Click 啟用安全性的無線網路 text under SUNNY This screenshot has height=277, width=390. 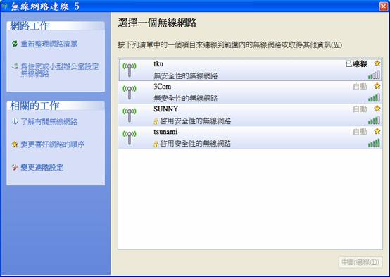tap(196, 121)
